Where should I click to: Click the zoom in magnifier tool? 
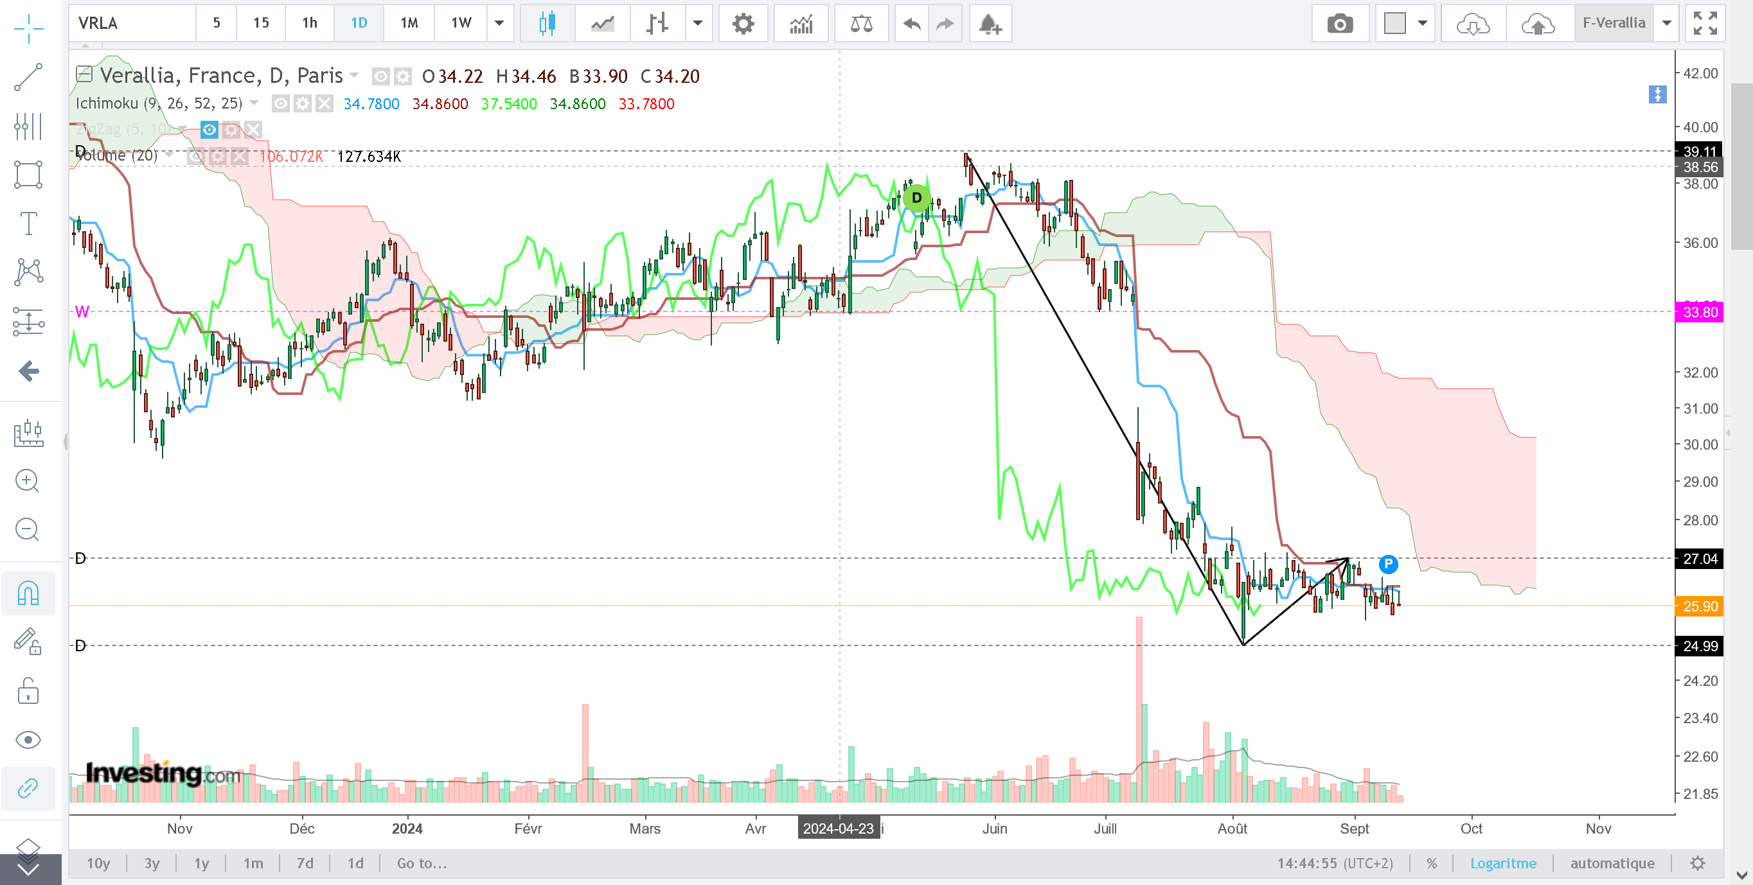pyautogui.click(x=27, y=481)
